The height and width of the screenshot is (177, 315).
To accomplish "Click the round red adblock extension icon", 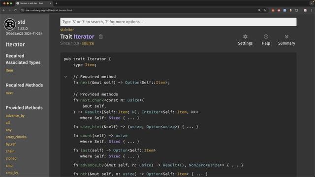I will tap(279, 10).
